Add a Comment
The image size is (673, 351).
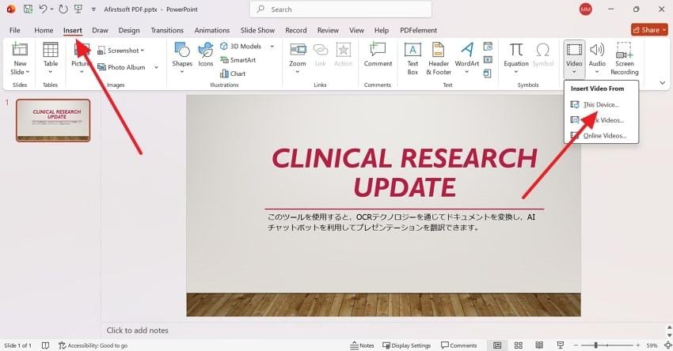(x=378, y=55)
